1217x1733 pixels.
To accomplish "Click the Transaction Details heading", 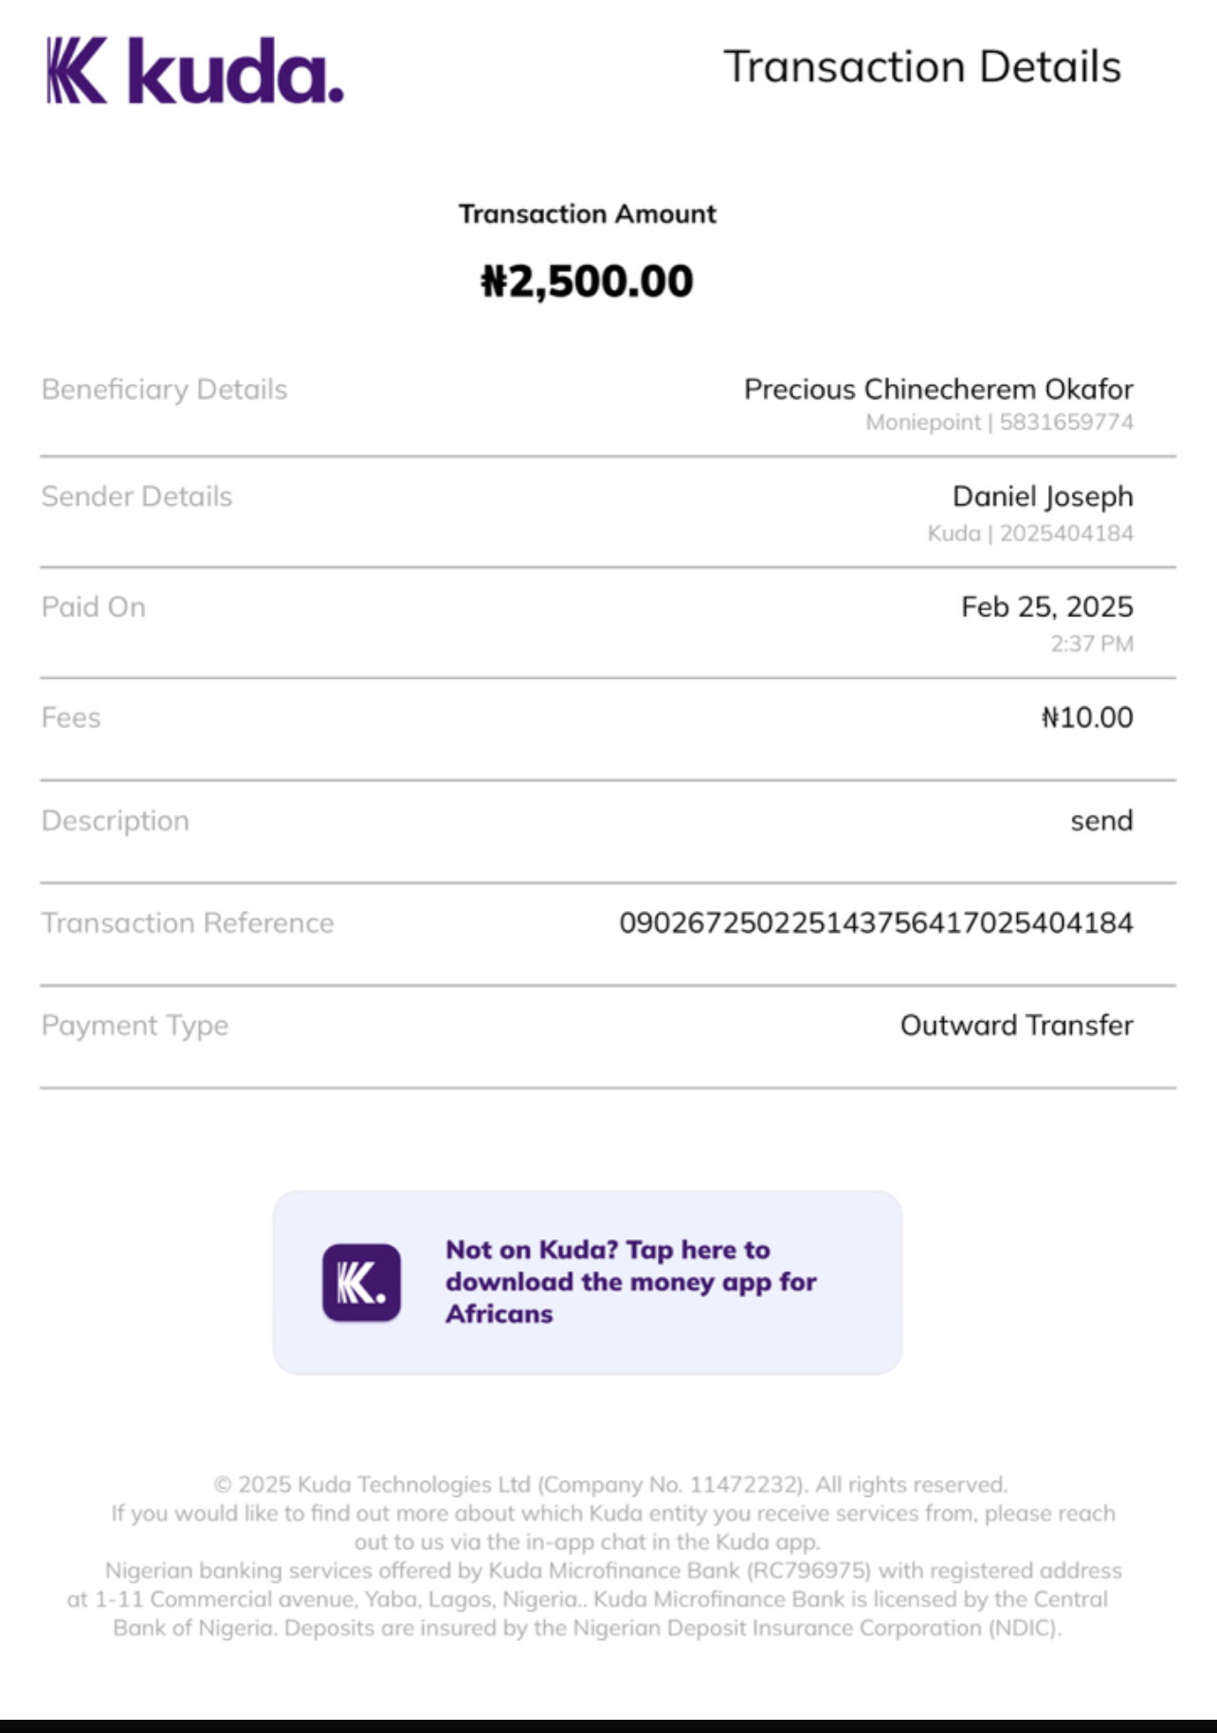I will (922, 67).
